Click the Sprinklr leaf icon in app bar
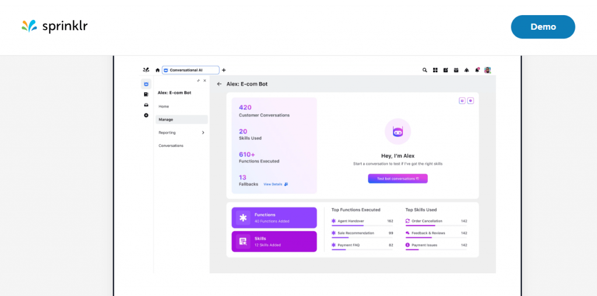The height and width of the screenshot is (296, 597). pos(146,70)
